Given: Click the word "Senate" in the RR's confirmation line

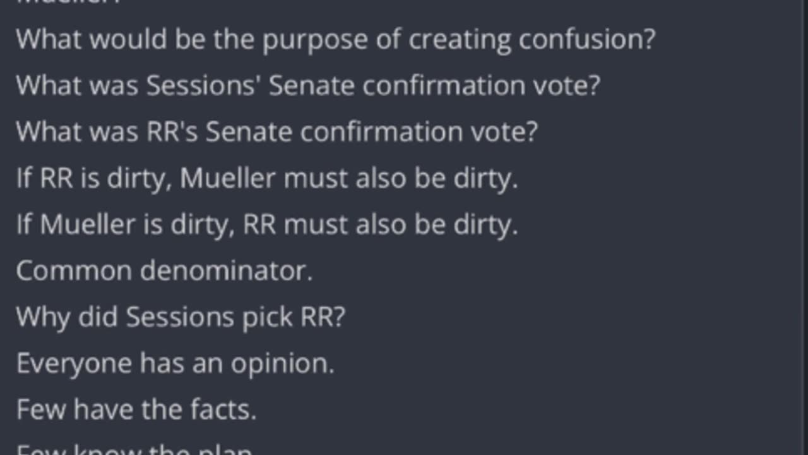Looking at the screenshot, I should click(x=249, y=131).
